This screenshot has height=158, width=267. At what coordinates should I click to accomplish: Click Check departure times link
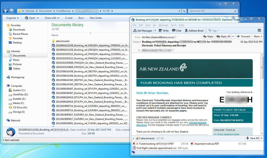227,134
